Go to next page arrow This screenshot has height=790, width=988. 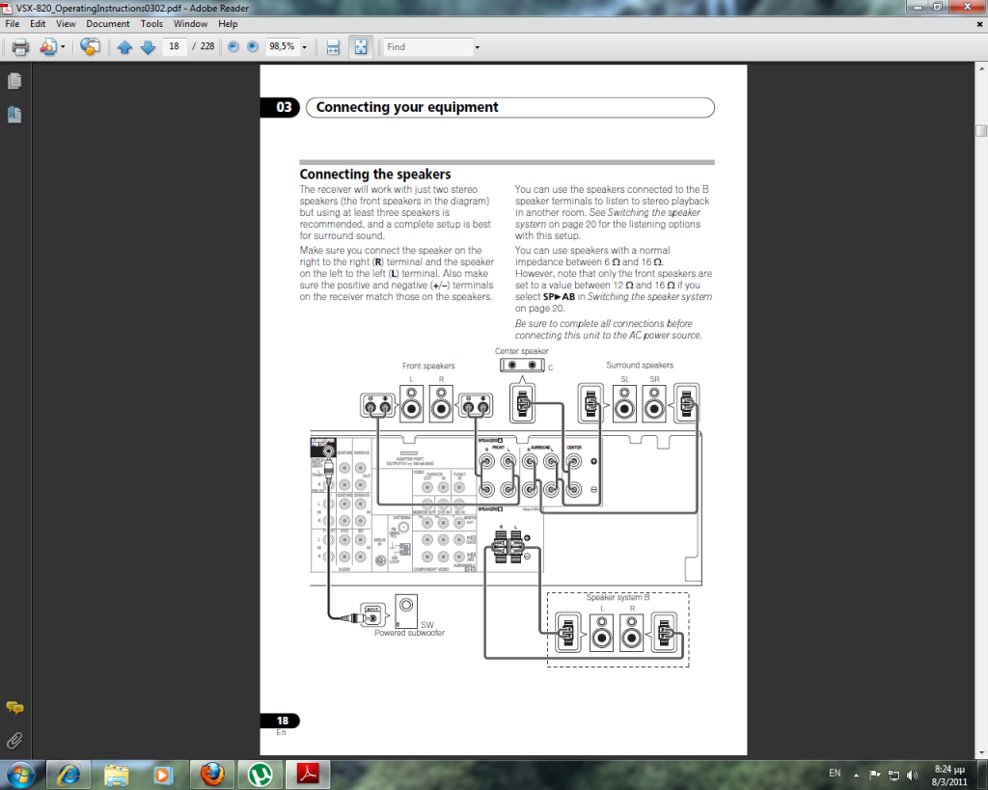(x=148, y=46)
